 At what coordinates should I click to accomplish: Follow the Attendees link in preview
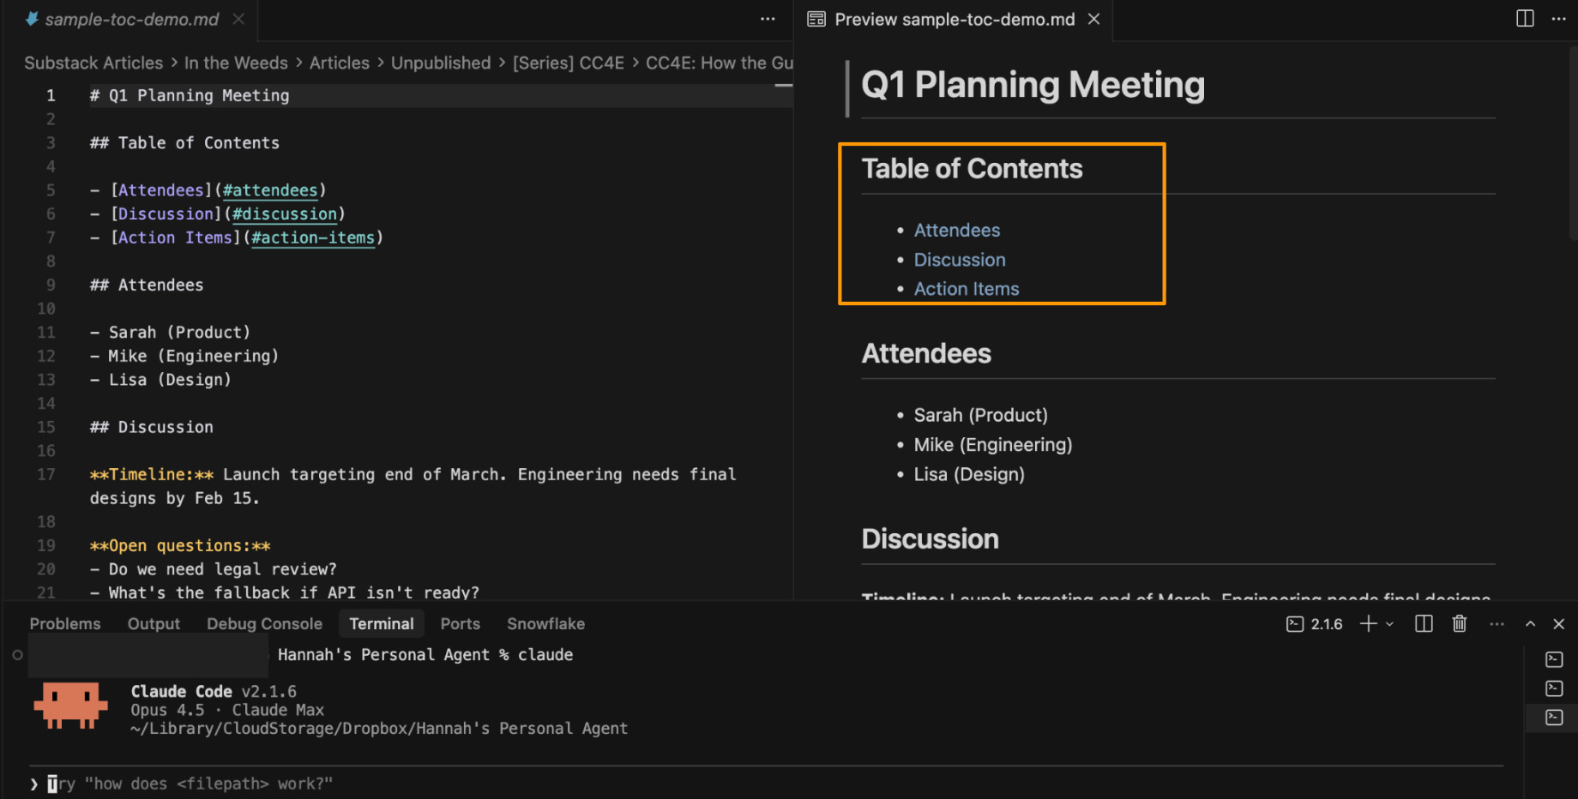[956, 230]
